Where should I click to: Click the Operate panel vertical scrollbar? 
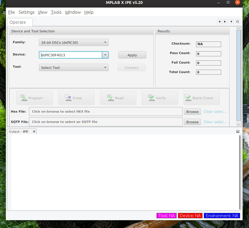coord(238,75)
